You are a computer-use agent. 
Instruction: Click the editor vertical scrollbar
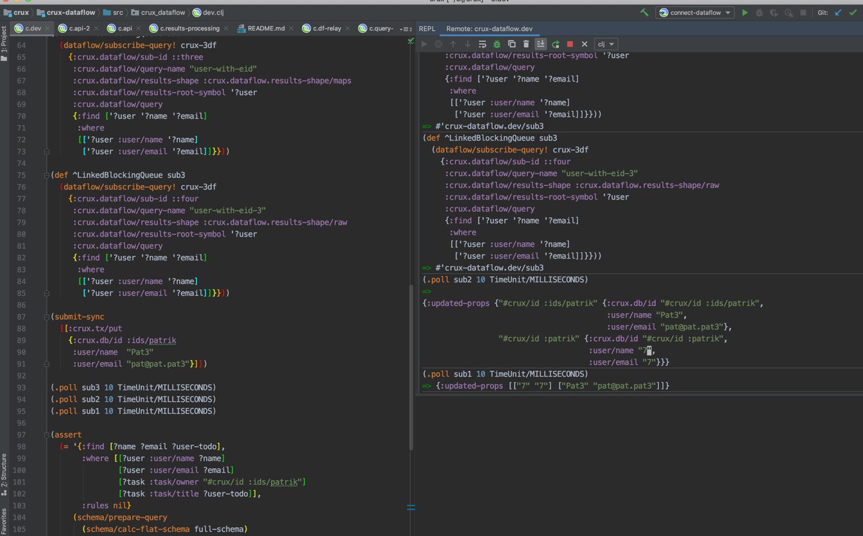(411, 367)
